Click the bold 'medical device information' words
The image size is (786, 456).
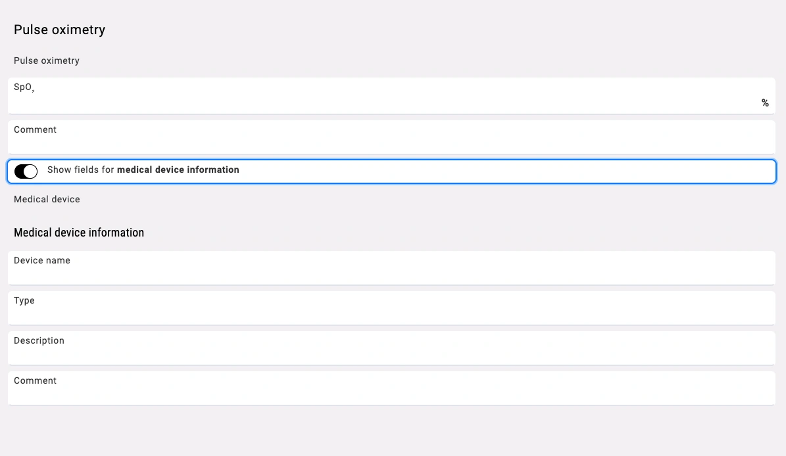178,170
